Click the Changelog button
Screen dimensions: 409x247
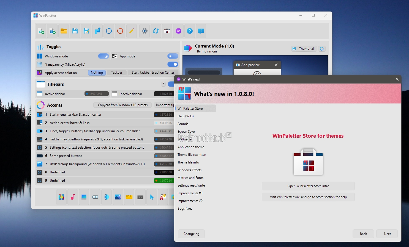point(191,234)
